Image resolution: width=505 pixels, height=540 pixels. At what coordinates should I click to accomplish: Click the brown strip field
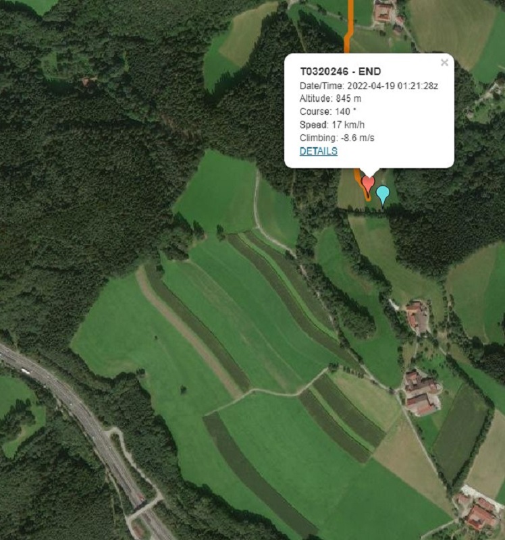pyautogui.click(x=190, y=332)
